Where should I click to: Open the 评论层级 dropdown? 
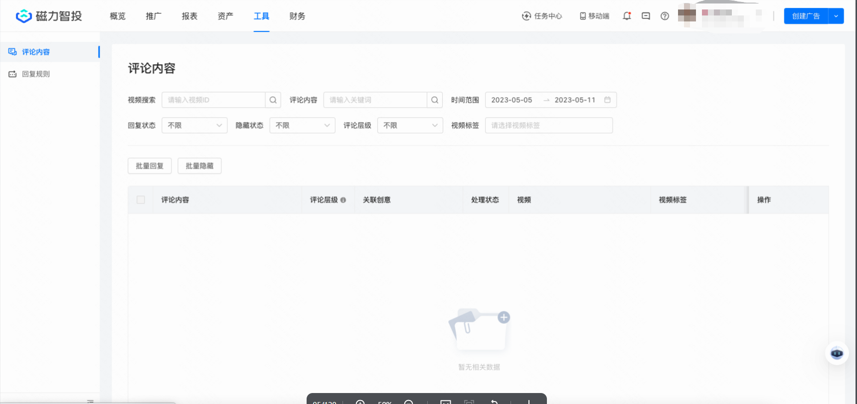410,125
